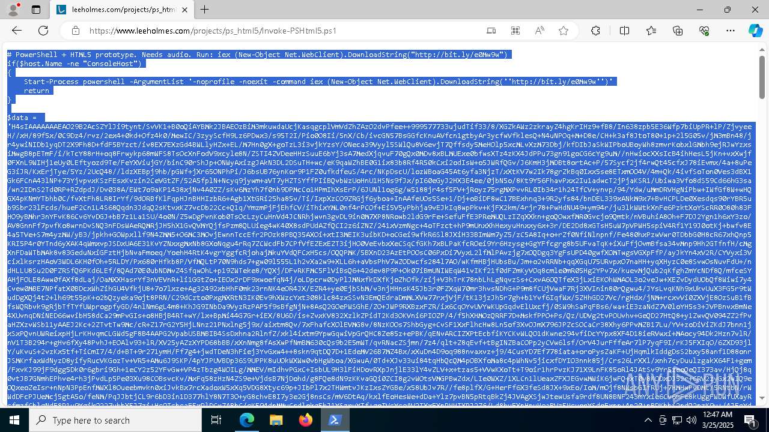Open Microsoft Edge from taskbar

[x=247, y=421]
